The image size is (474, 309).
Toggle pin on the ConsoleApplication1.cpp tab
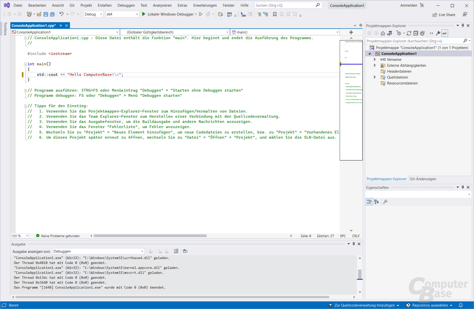point(61,26)
